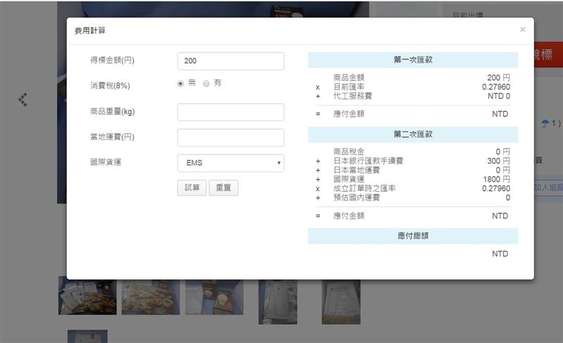Select the 有 radio button for 消費稅

(x=206, y=84)
